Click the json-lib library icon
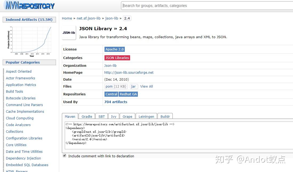This screenshot has width=293, height=172. (69, 32)
